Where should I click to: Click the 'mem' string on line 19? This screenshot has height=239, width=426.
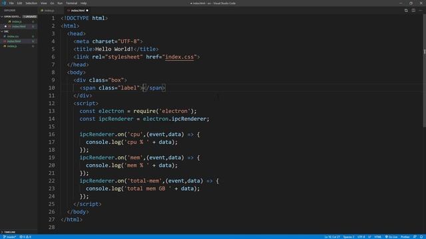135,157
